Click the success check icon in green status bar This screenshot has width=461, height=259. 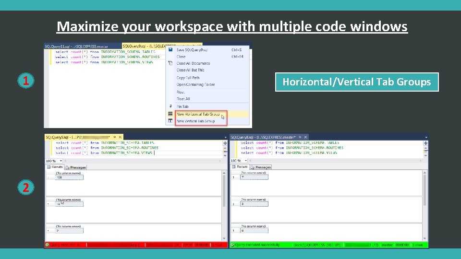(x=232, y=245)
